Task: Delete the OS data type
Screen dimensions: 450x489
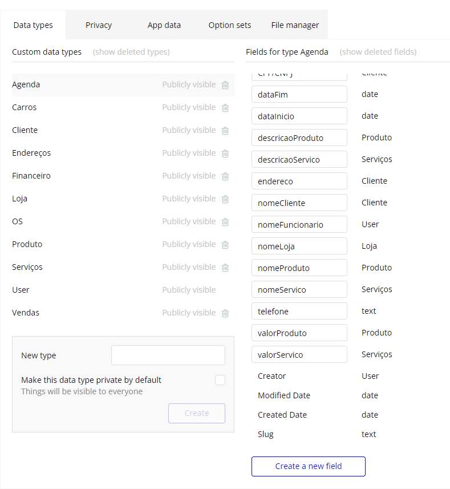Action: tap(225, 222)
